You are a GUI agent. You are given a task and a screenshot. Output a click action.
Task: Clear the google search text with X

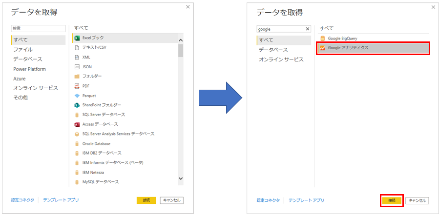click(x=308, y=29)
